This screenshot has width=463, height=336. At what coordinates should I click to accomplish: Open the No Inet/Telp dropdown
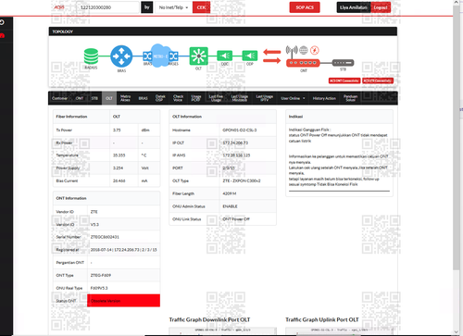coord(173,7)
